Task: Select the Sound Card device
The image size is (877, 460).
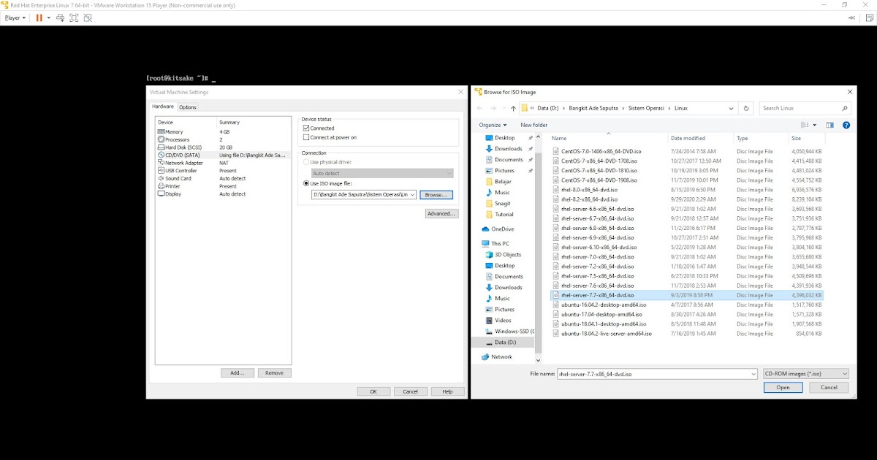Action: point(178,178)
